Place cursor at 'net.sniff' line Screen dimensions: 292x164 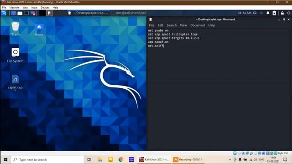click(x=156, y=46)
